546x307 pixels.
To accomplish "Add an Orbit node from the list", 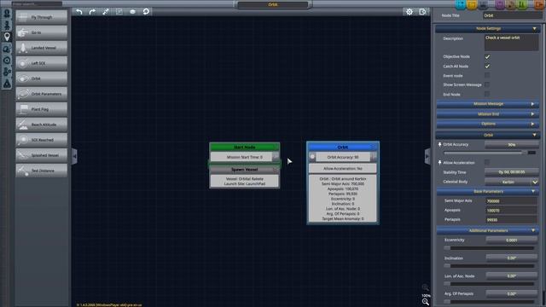I will click(42, 78).
